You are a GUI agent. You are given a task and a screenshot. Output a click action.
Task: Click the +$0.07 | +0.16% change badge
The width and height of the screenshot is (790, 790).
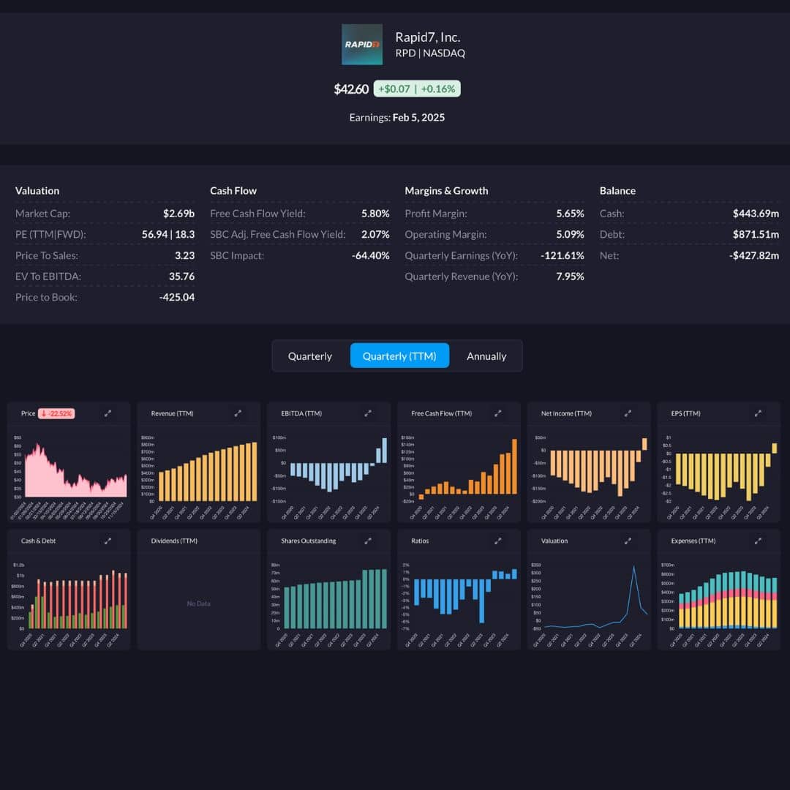pos(417,89)
